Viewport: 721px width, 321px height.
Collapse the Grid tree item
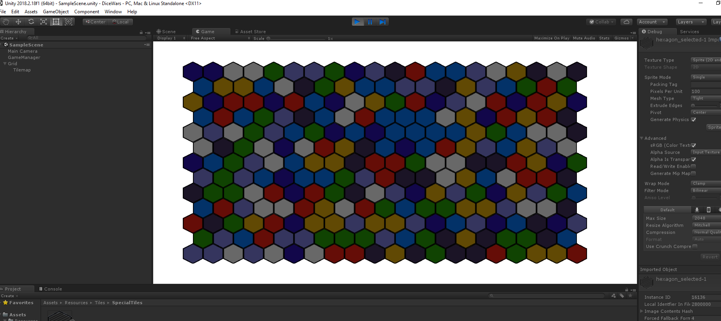(5, 64)
